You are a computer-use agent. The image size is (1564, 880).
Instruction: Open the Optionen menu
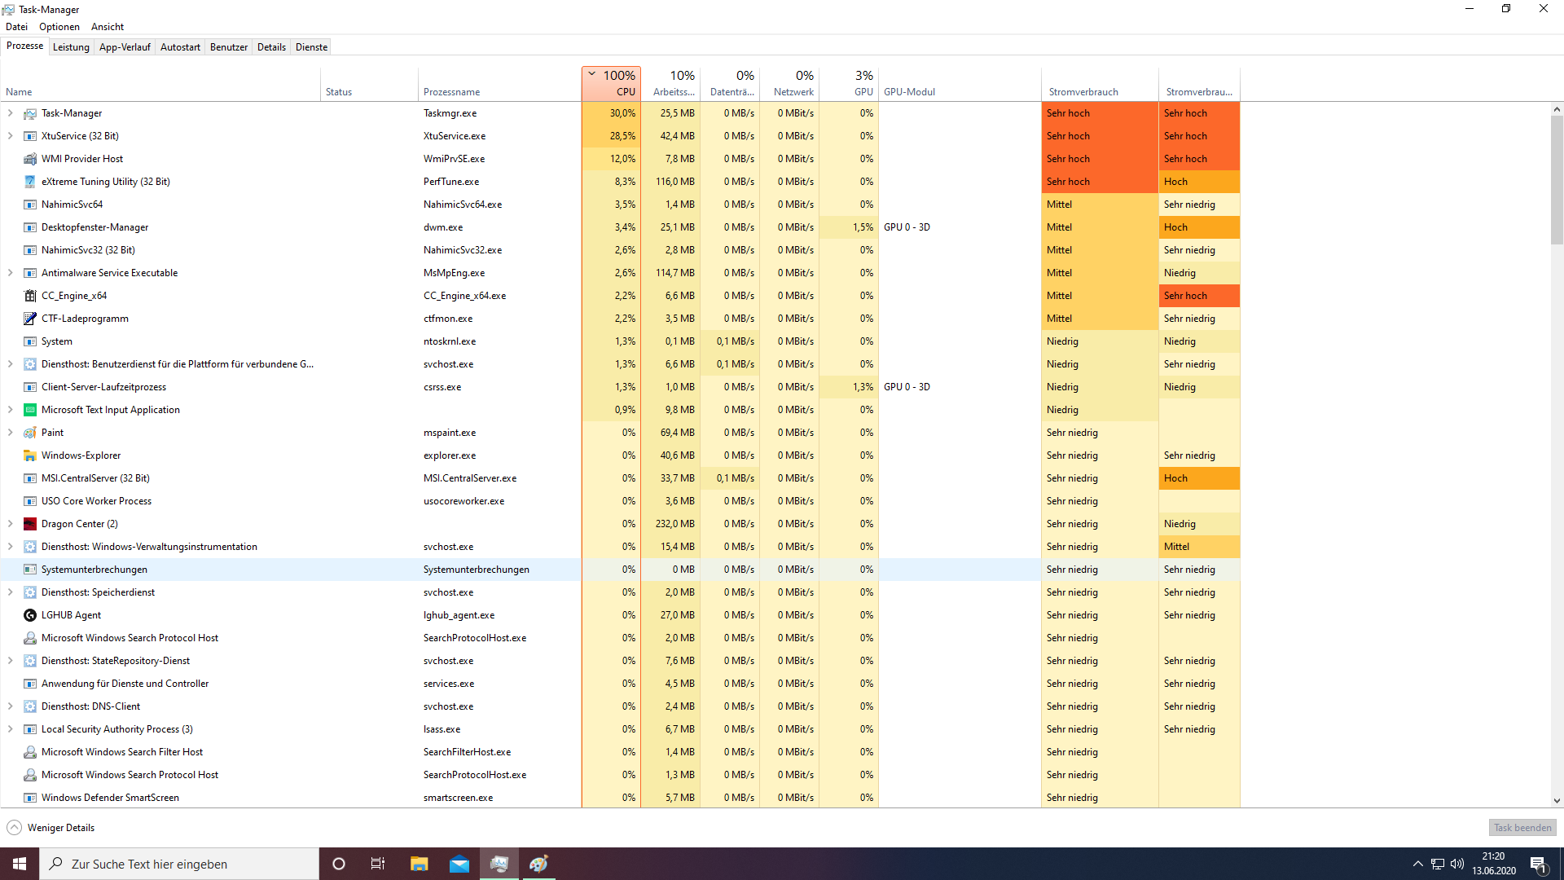(59, 27)
